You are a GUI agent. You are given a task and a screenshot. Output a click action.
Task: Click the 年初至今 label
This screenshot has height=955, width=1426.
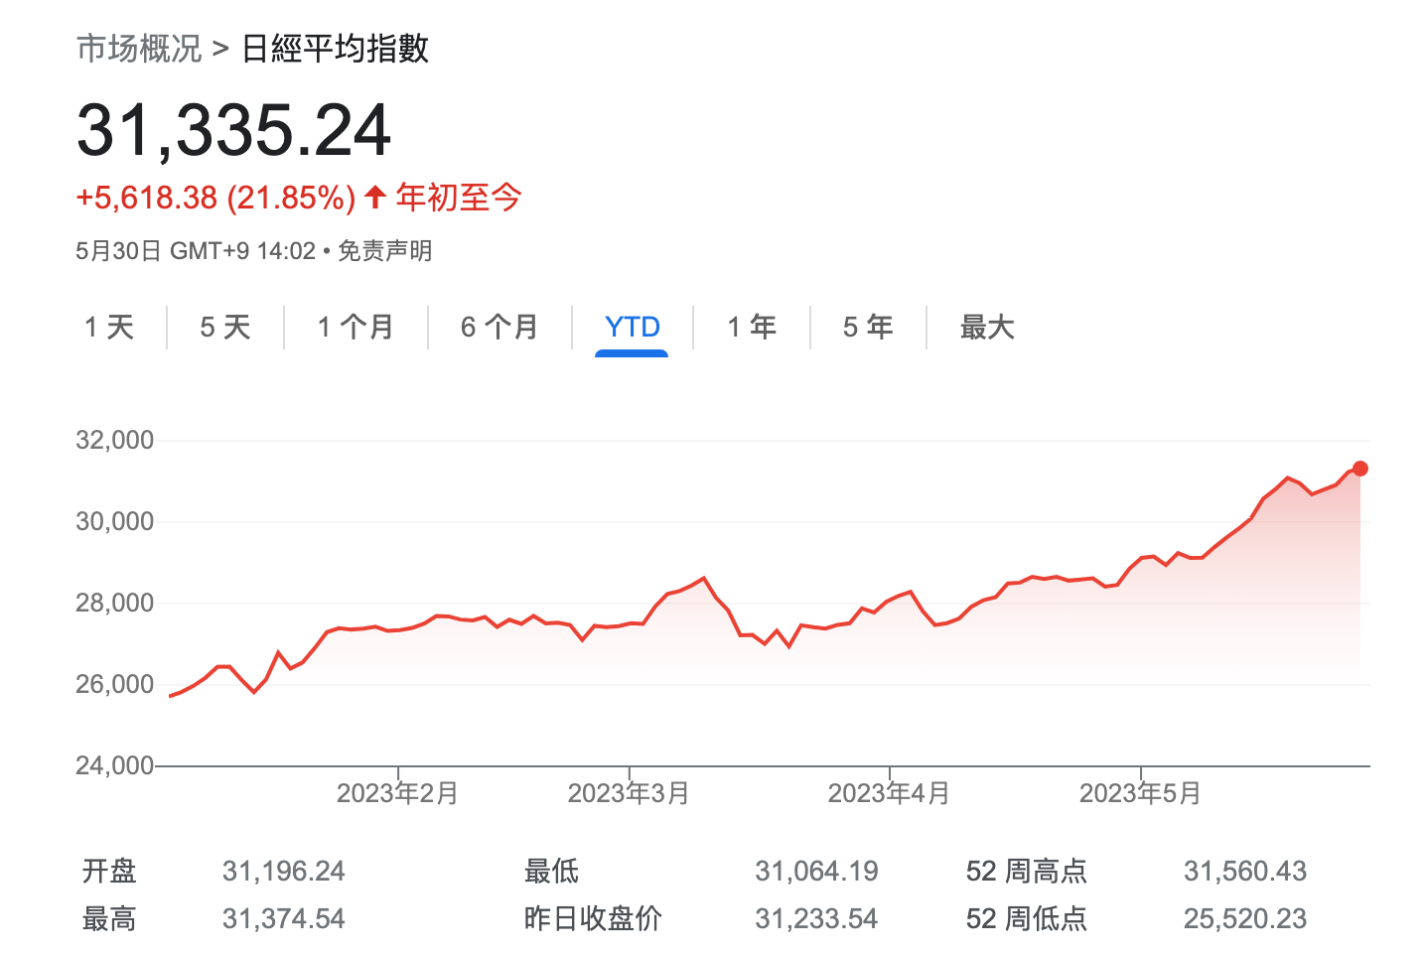pyautogui.click(x=459, y=198)
